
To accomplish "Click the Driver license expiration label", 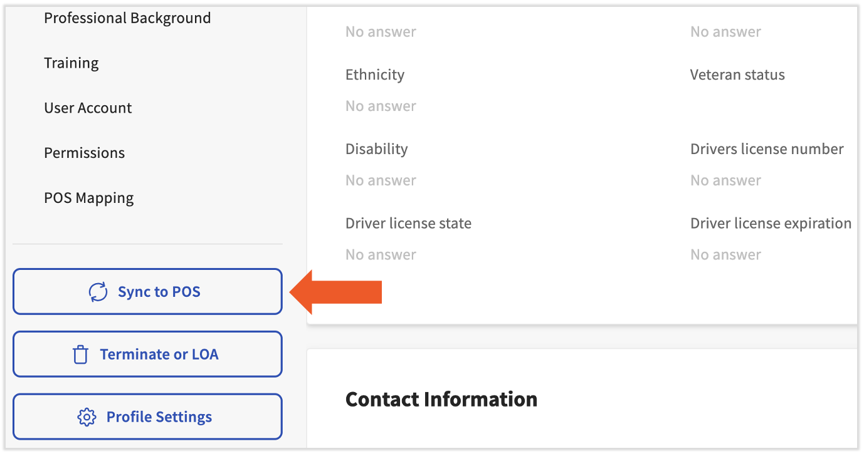I will click(771, 224).
